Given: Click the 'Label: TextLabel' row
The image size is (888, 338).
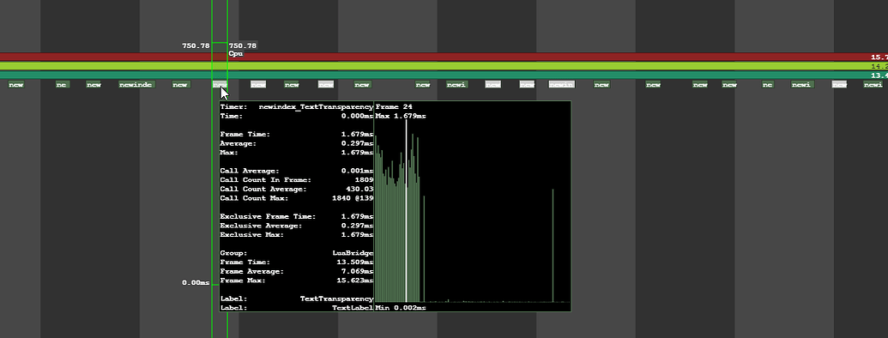Looking at the screenshot, I should tap(297, 308).
